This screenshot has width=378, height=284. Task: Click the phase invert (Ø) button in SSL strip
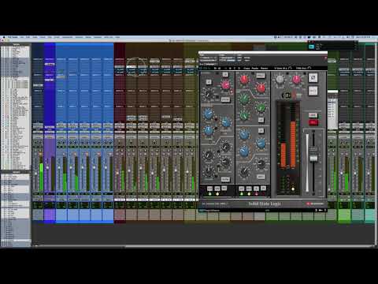click(313, 78)
